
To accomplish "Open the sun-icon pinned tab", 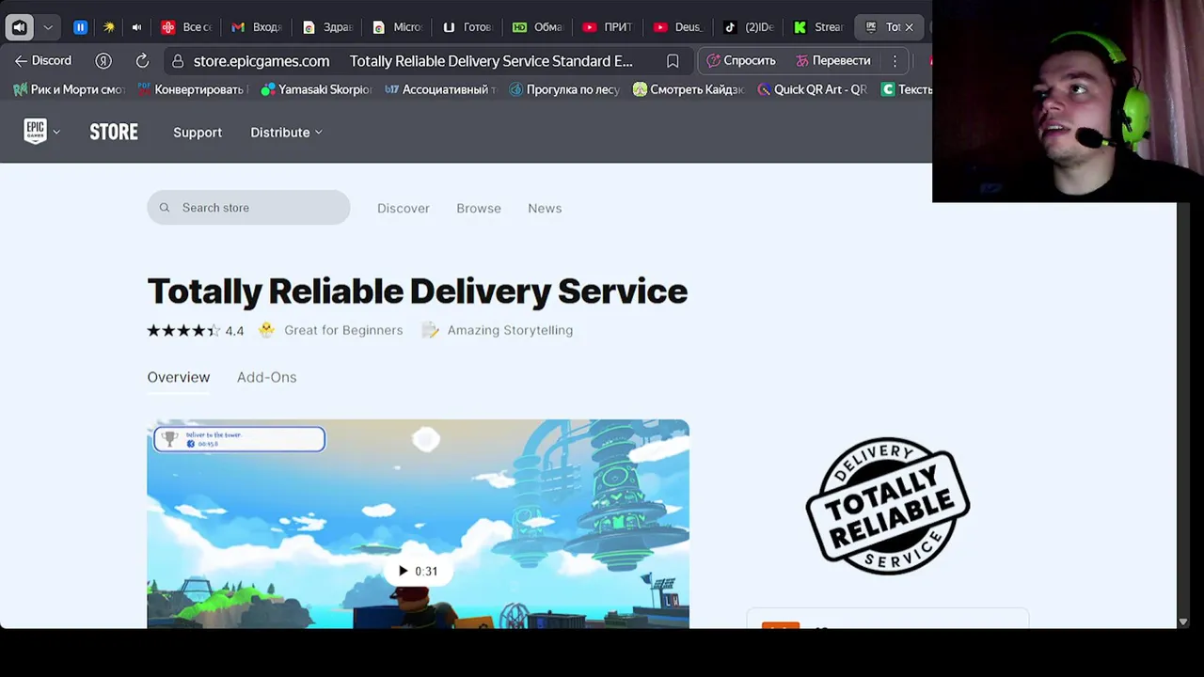I will [109, 27].
